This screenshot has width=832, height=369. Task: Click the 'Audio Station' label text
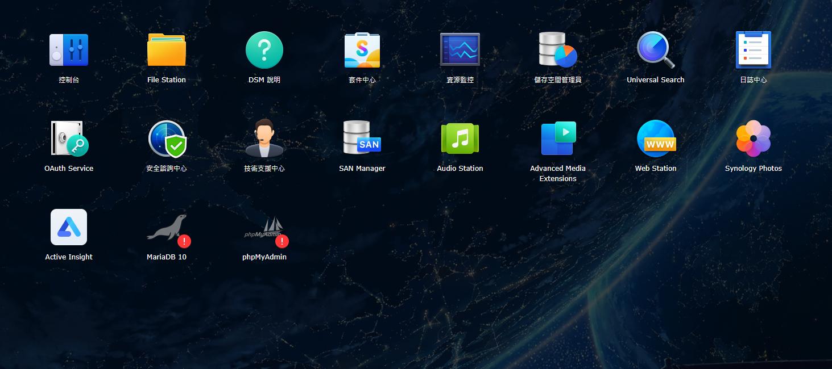(x=460, y=169)
